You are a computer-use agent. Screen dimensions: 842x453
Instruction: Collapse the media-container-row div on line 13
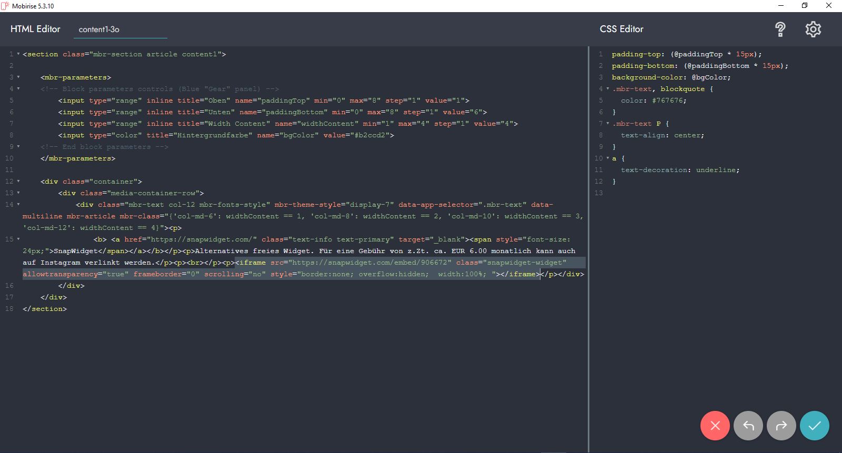[x=18, y=193]
